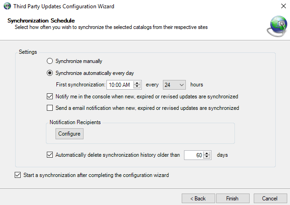Screen dimensions: 290x205
Task: Uncheck automatically delete synchronization history
Action: 50,155
